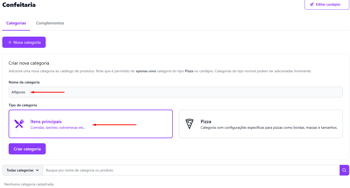Click the Pizza card description text
The image size is (350, 188).
pos(269,128)
